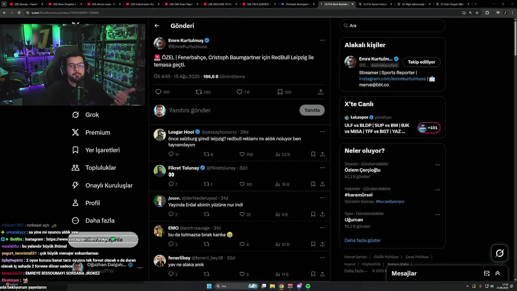This screenshot has width=517, height=291.
Task: Open more options for #karamürsel trend
Action: [x=437, y=190]
